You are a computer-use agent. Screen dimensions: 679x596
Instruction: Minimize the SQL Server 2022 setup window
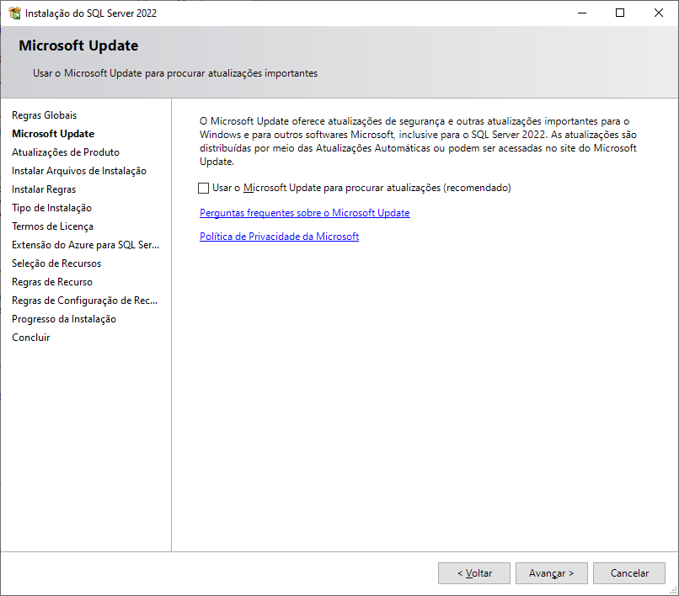[x=582, y=13]
